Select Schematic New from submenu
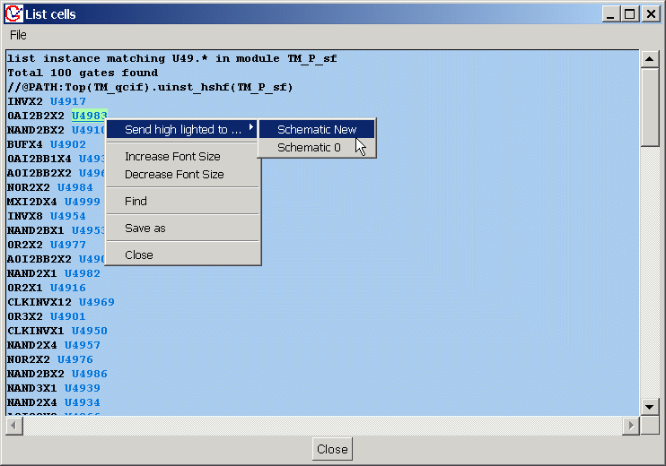This screenshot has width=666, height=466. click(x=316, y=129)
